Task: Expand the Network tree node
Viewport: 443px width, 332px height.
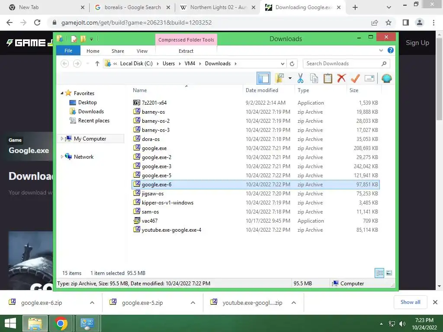Action: click(x=62, y=156)
